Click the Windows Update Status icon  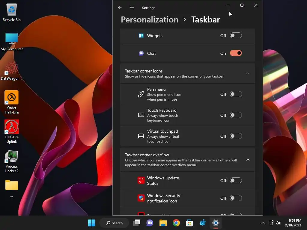[x=141, y=181]
